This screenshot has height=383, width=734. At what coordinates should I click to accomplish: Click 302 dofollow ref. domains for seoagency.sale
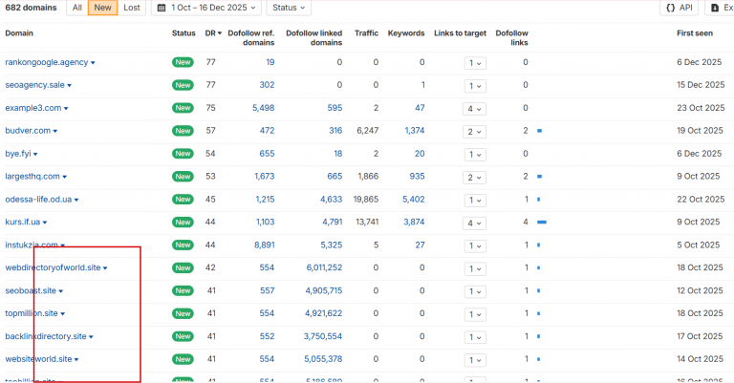(267, 85)
